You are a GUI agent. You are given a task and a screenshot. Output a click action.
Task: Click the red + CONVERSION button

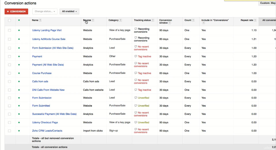coord(16,11)
